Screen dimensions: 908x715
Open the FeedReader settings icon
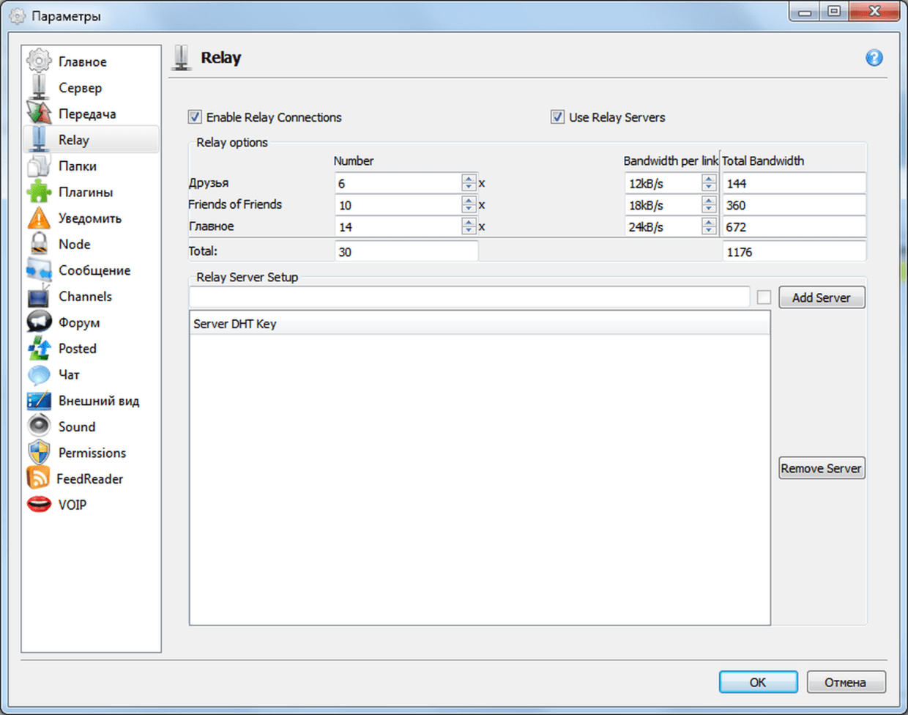pyautogui.click(x=38, y=478)
